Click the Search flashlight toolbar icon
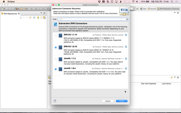 coord(24,9)
